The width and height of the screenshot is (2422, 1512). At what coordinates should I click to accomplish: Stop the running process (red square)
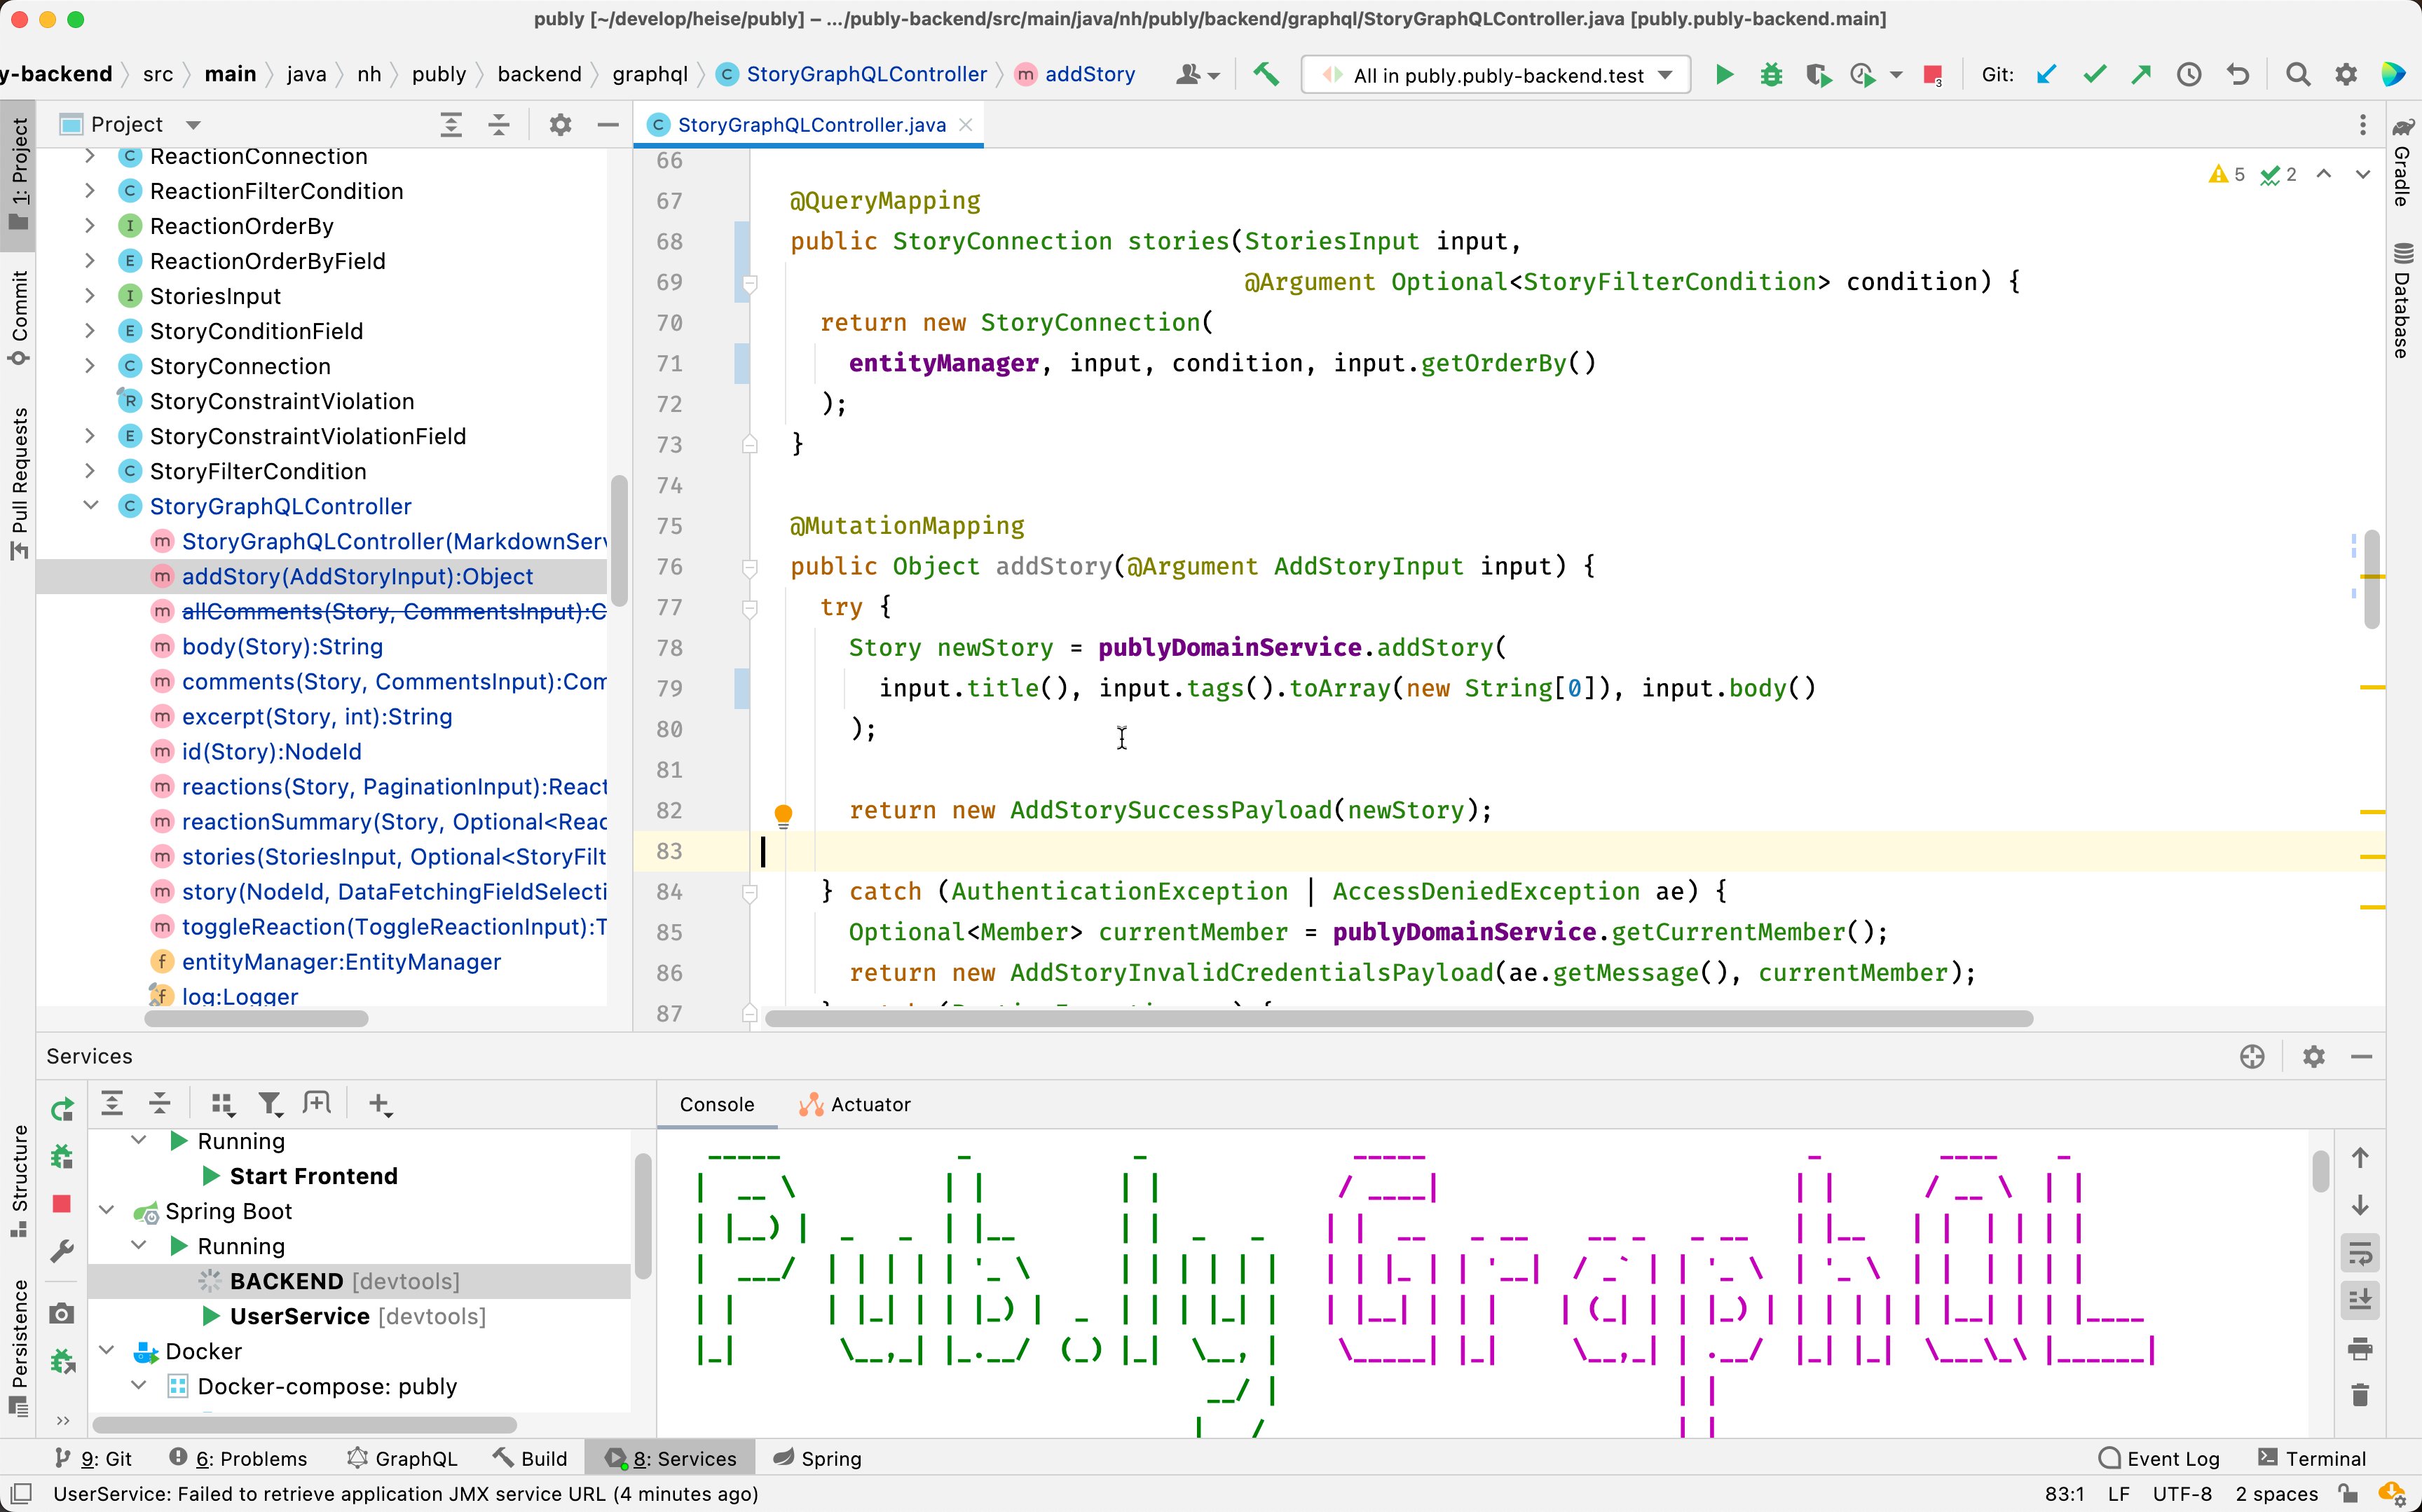click(x=1932, y=75)
